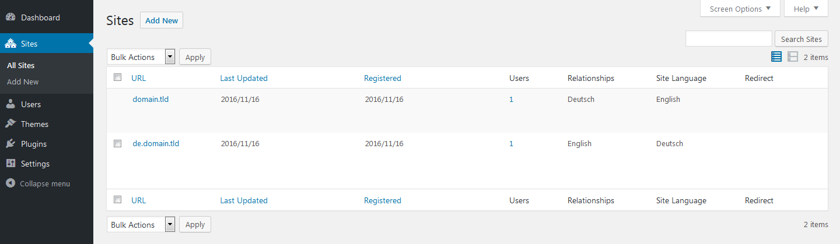Click the Users icon in sidebar
This screenshot has height=244, width=840.
(10, 104)
